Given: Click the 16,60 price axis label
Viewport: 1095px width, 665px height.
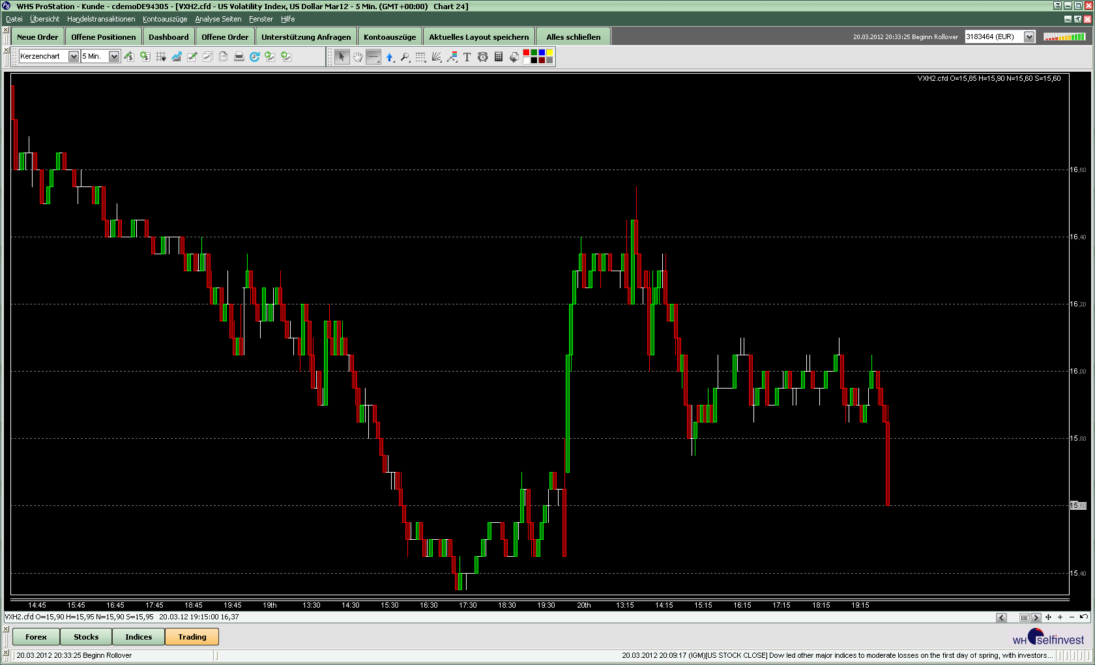Looking at the screenshot, I should click(1078, 170).
